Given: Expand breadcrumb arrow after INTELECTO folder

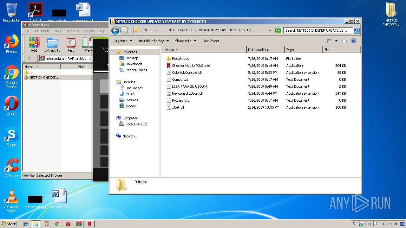Looking at the screenshot, I should (x=254, y=30).
